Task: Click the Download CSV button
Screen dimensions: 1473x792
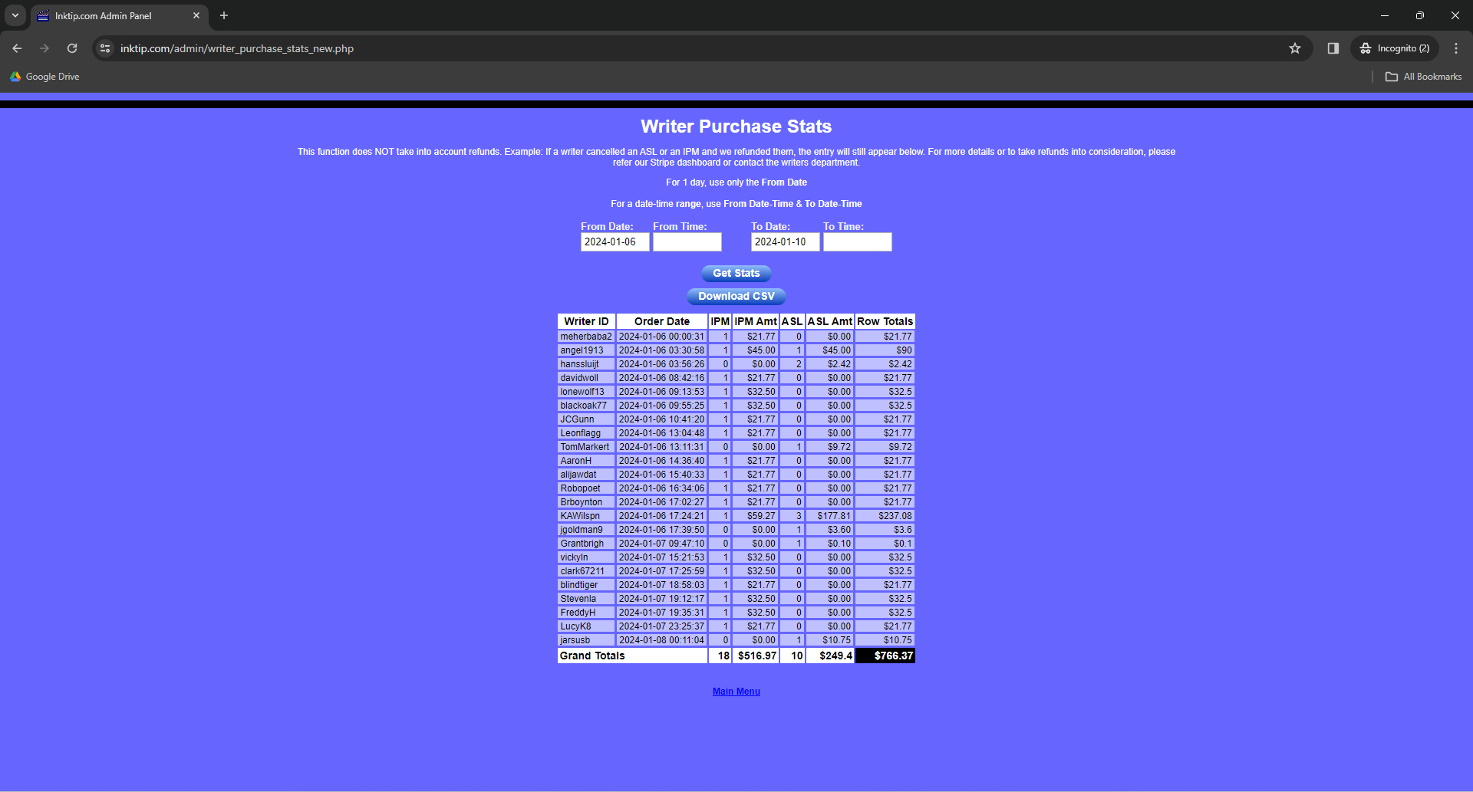Action: point(736,296)
